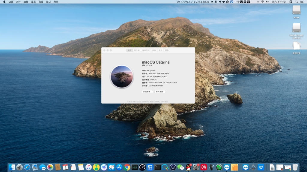Click TeamViewer icon in the menu bar
This screenshot has width=307, height=172.
click(232, 2)
